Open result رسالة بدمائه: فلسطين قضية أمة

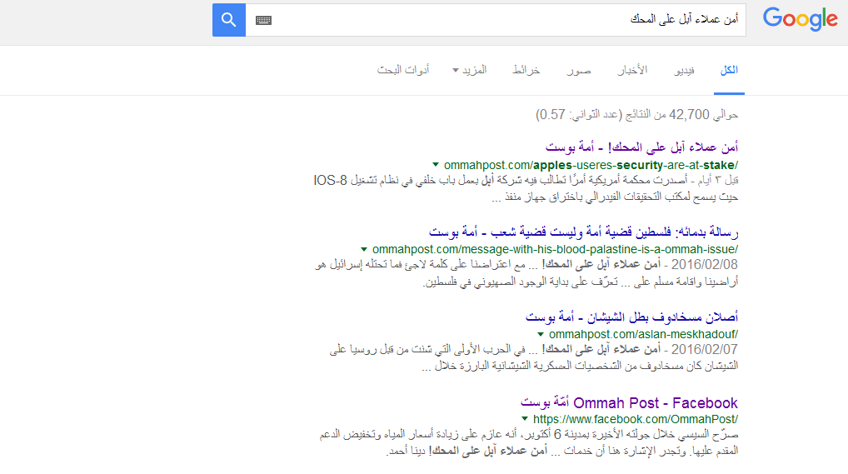pos(584,232)
